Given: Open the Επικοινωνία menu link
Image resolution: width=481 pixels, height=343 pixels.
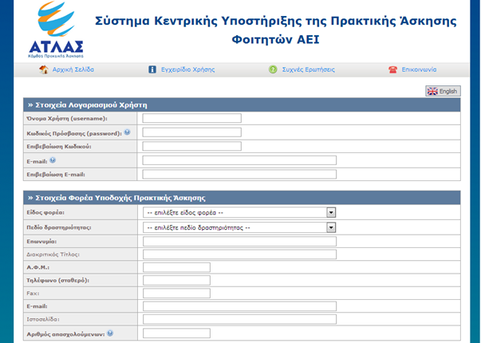Looking at the screenshot, I should [419, 69].
